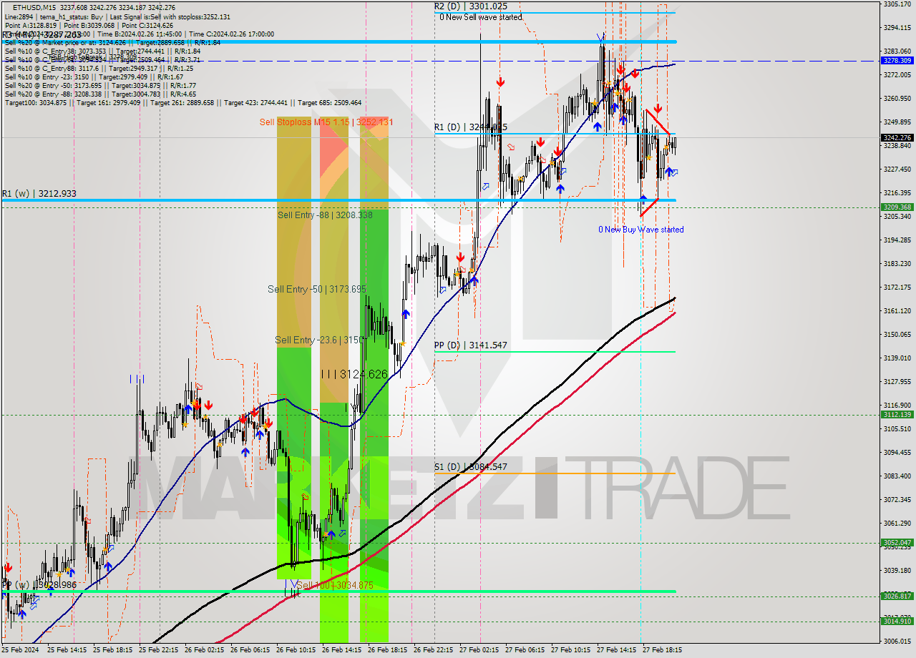Screen dimensions: 916x658
Task: Click the green 3014.910 price tag
Action: 897,621
